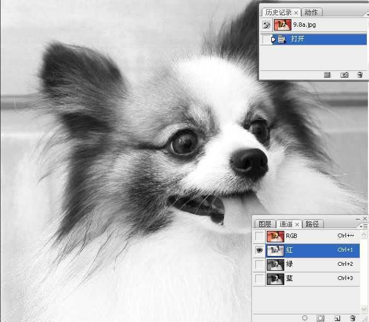Click the 蓝 channel name
The height and width of the screenshot is (322, 369).
coord(289,278)
